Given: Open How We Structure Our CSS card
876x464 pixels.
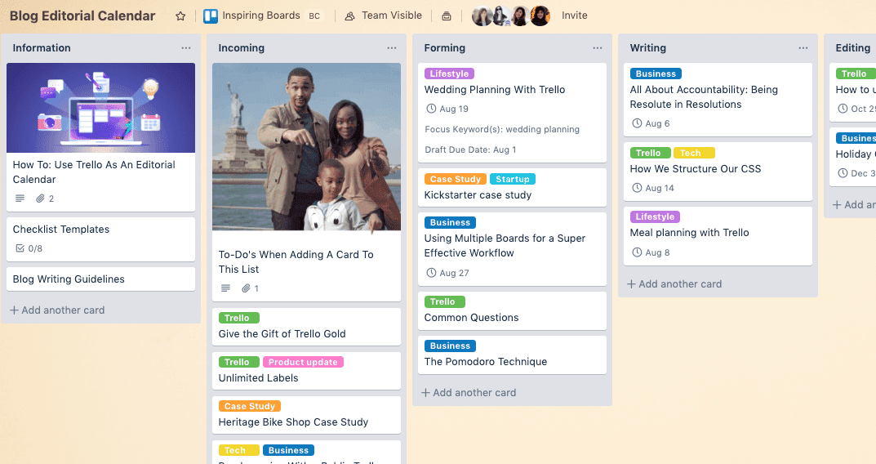Looking at the screenshot, I should click(718, 172).
